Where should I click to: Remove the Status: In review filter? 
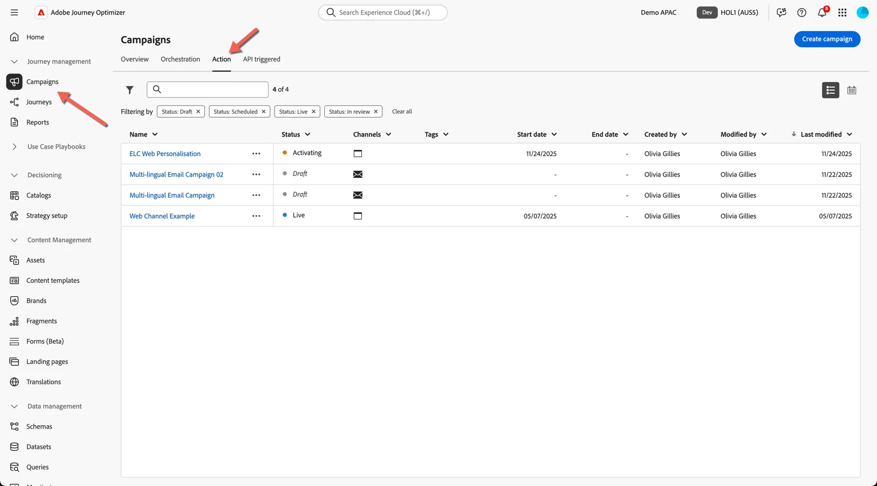[x=376, y=112]
